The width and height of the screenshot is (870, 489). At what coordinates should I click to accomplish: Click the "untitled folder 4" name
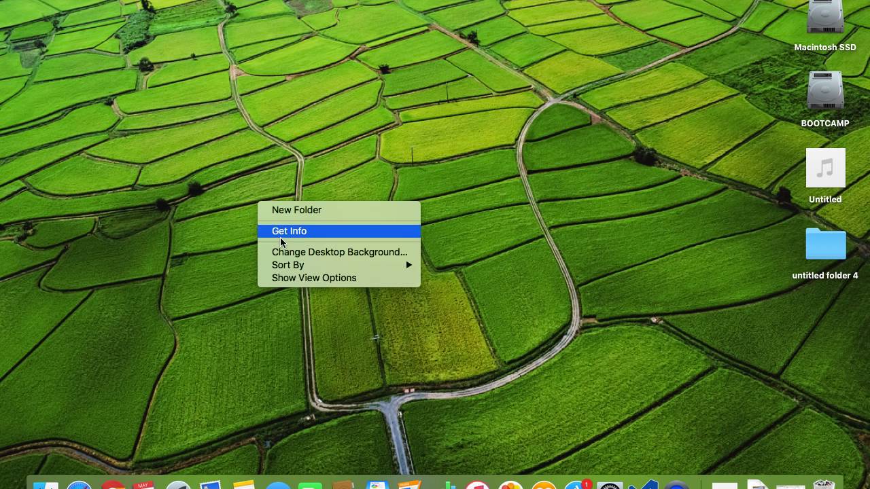(x=825, y=276)
